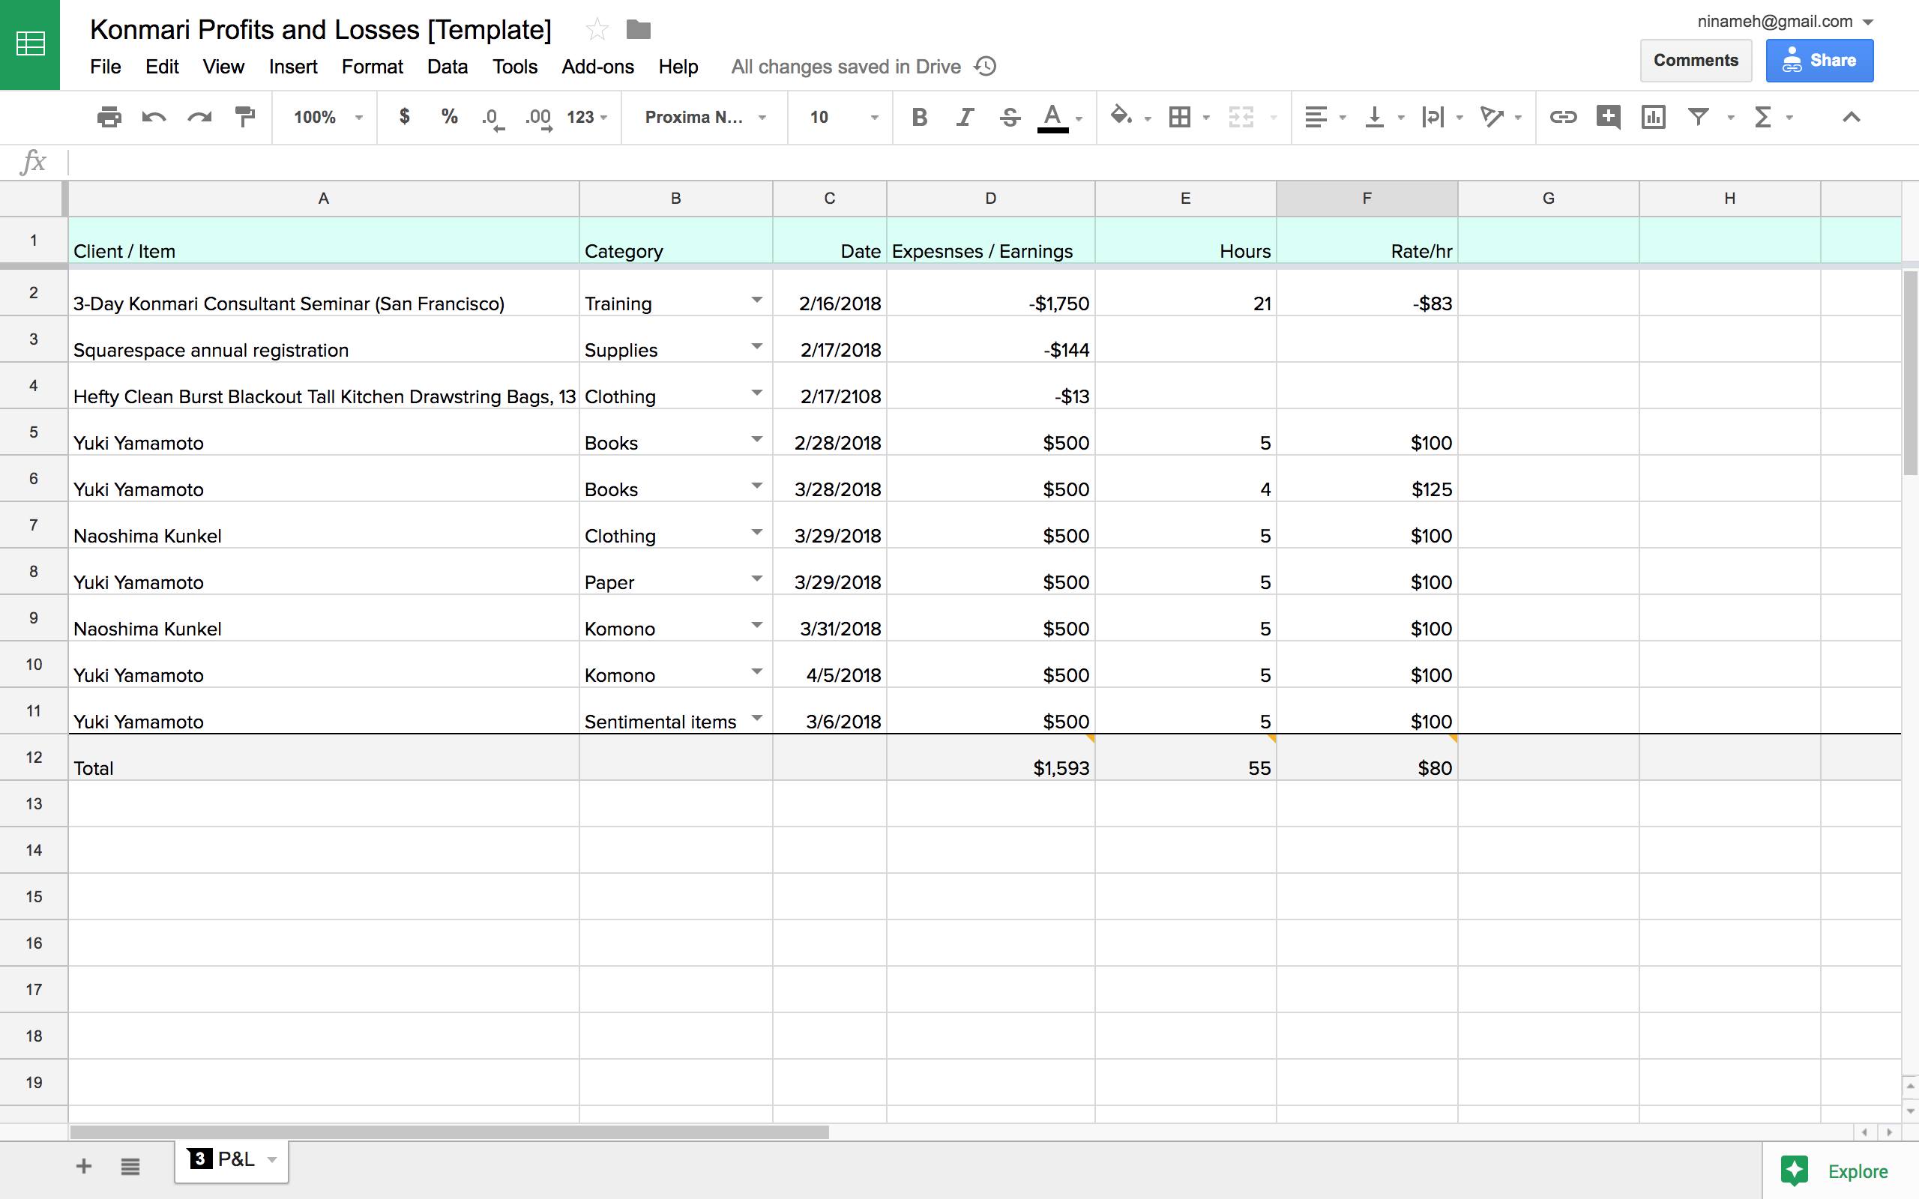Toggle strikethrough formatting
The image size is (1919, 1199).
coord(1010,118)
